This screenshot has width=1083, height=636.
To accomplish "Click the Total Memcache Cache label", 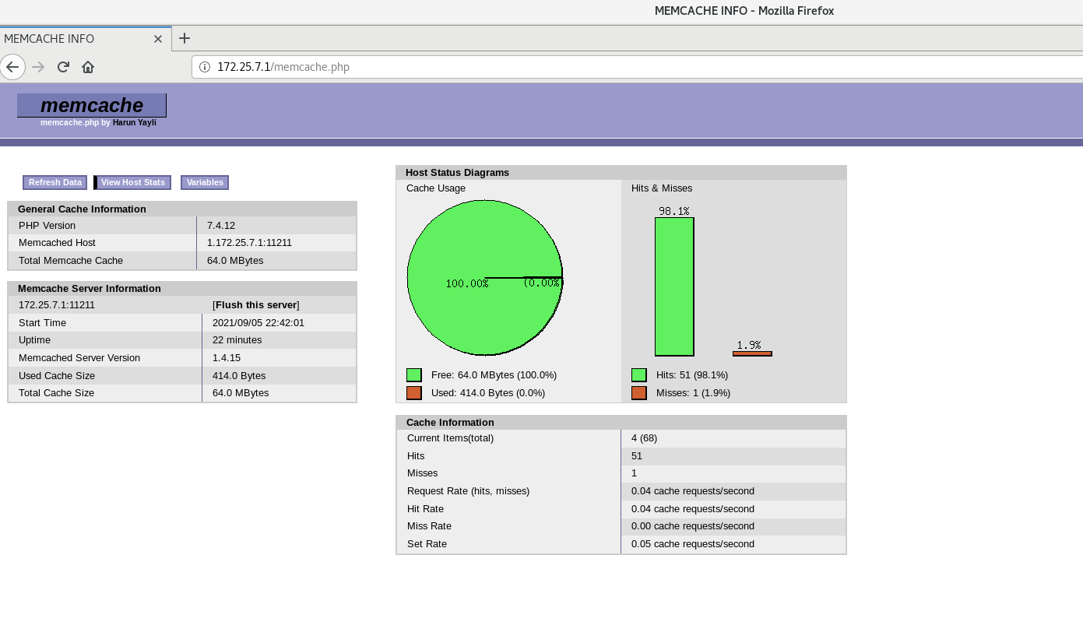I will tap(71, 261).
